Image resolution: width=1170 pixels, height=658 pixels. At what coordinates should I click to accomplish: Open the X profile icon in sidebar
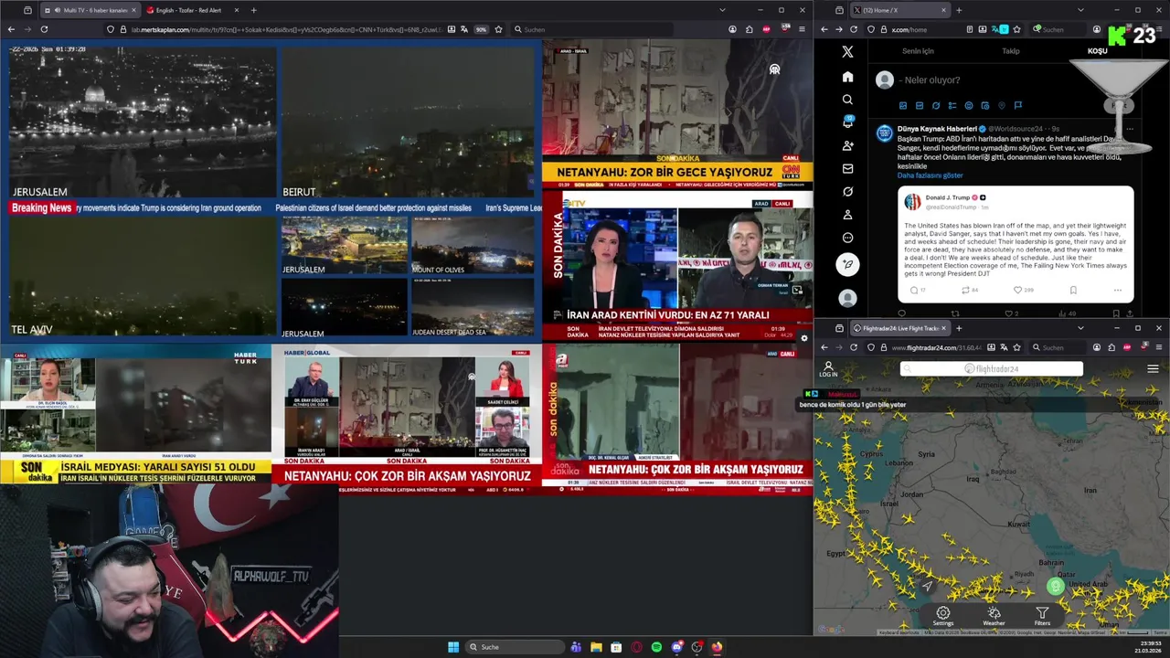point(847,215)
